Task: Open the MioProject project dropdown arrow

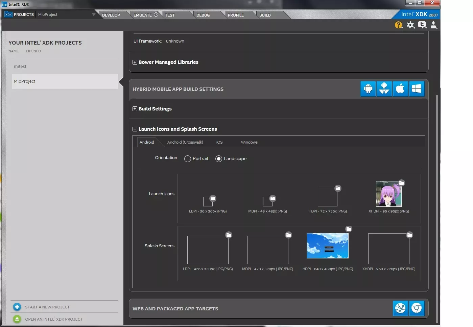Action: (94, 15)
